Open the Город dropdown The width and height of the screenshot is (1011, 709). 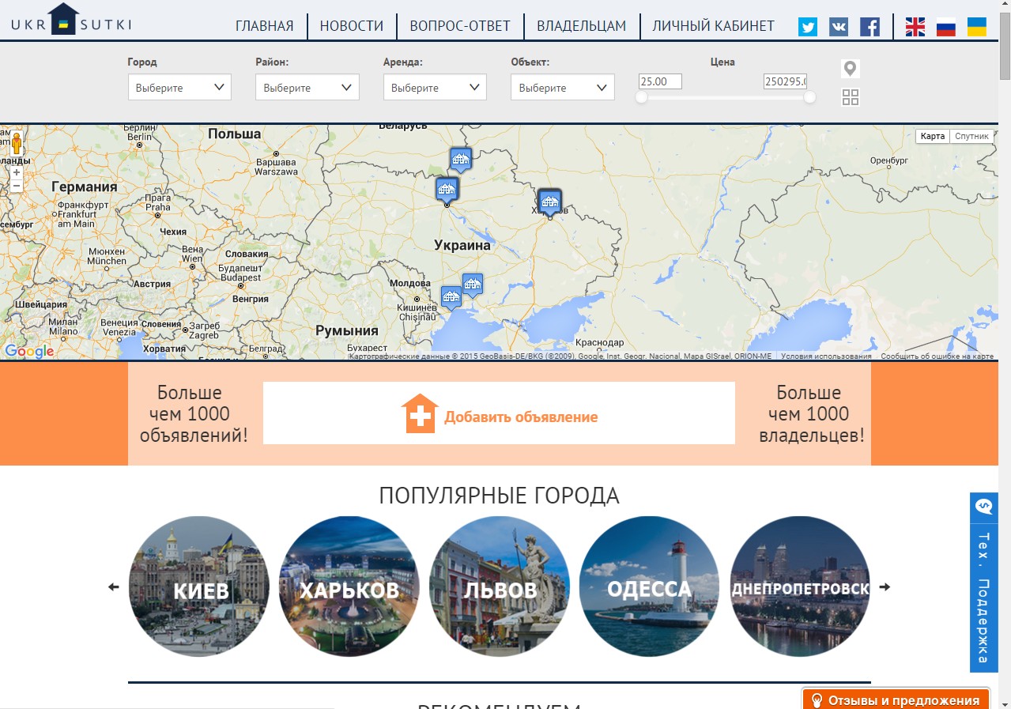pyautogui.click(x=179, y=87)
